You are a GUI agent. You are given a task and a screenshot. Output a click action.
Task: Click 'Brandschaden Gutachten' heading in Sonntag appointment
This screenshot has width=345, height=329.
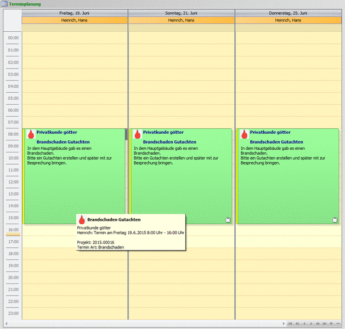[x=169, y=142]
